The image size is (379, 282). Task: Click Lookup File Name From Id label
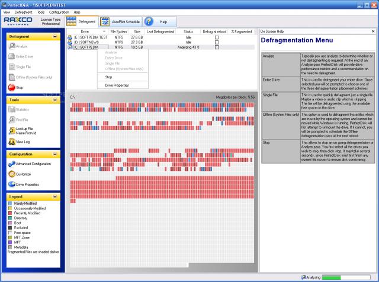pos(26,131)
